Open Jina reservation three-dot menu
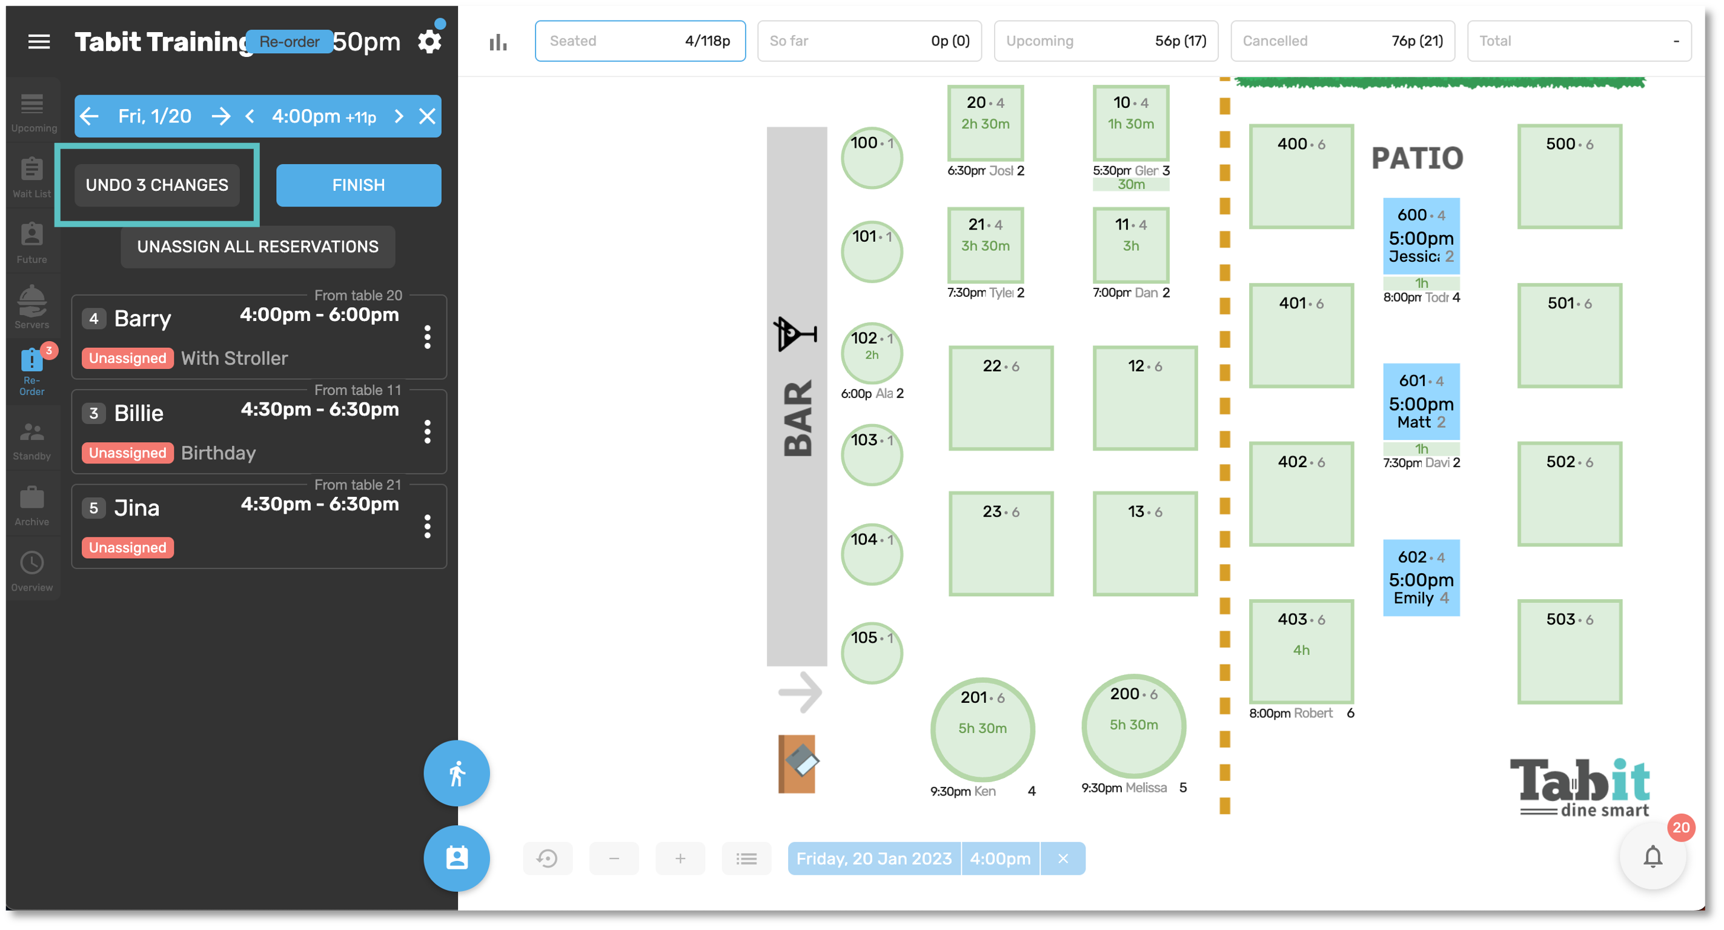Viewport: 1724px width, 930px height. (427, 526)
